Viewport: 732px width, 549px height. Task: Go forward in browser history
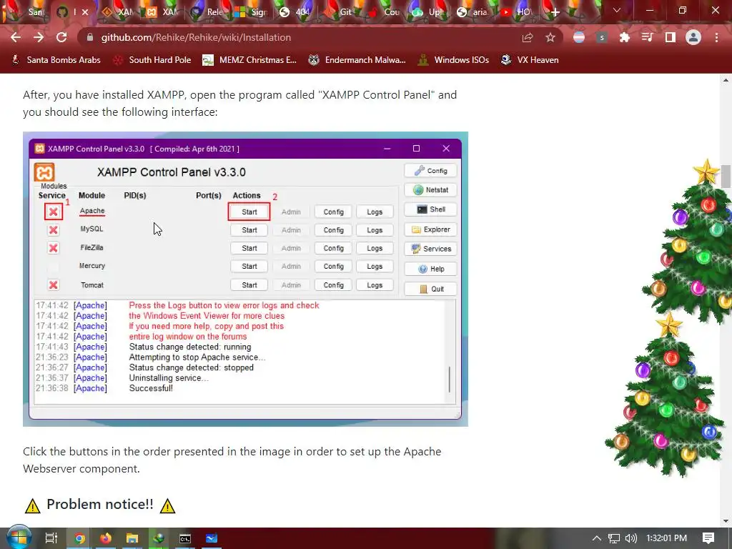pyautogui.click(x=39, y=37)
